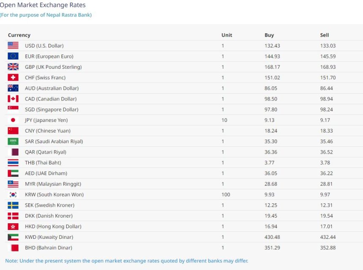Click the Sell column header
Screen dimensions: 363x270
coord(324,35)
